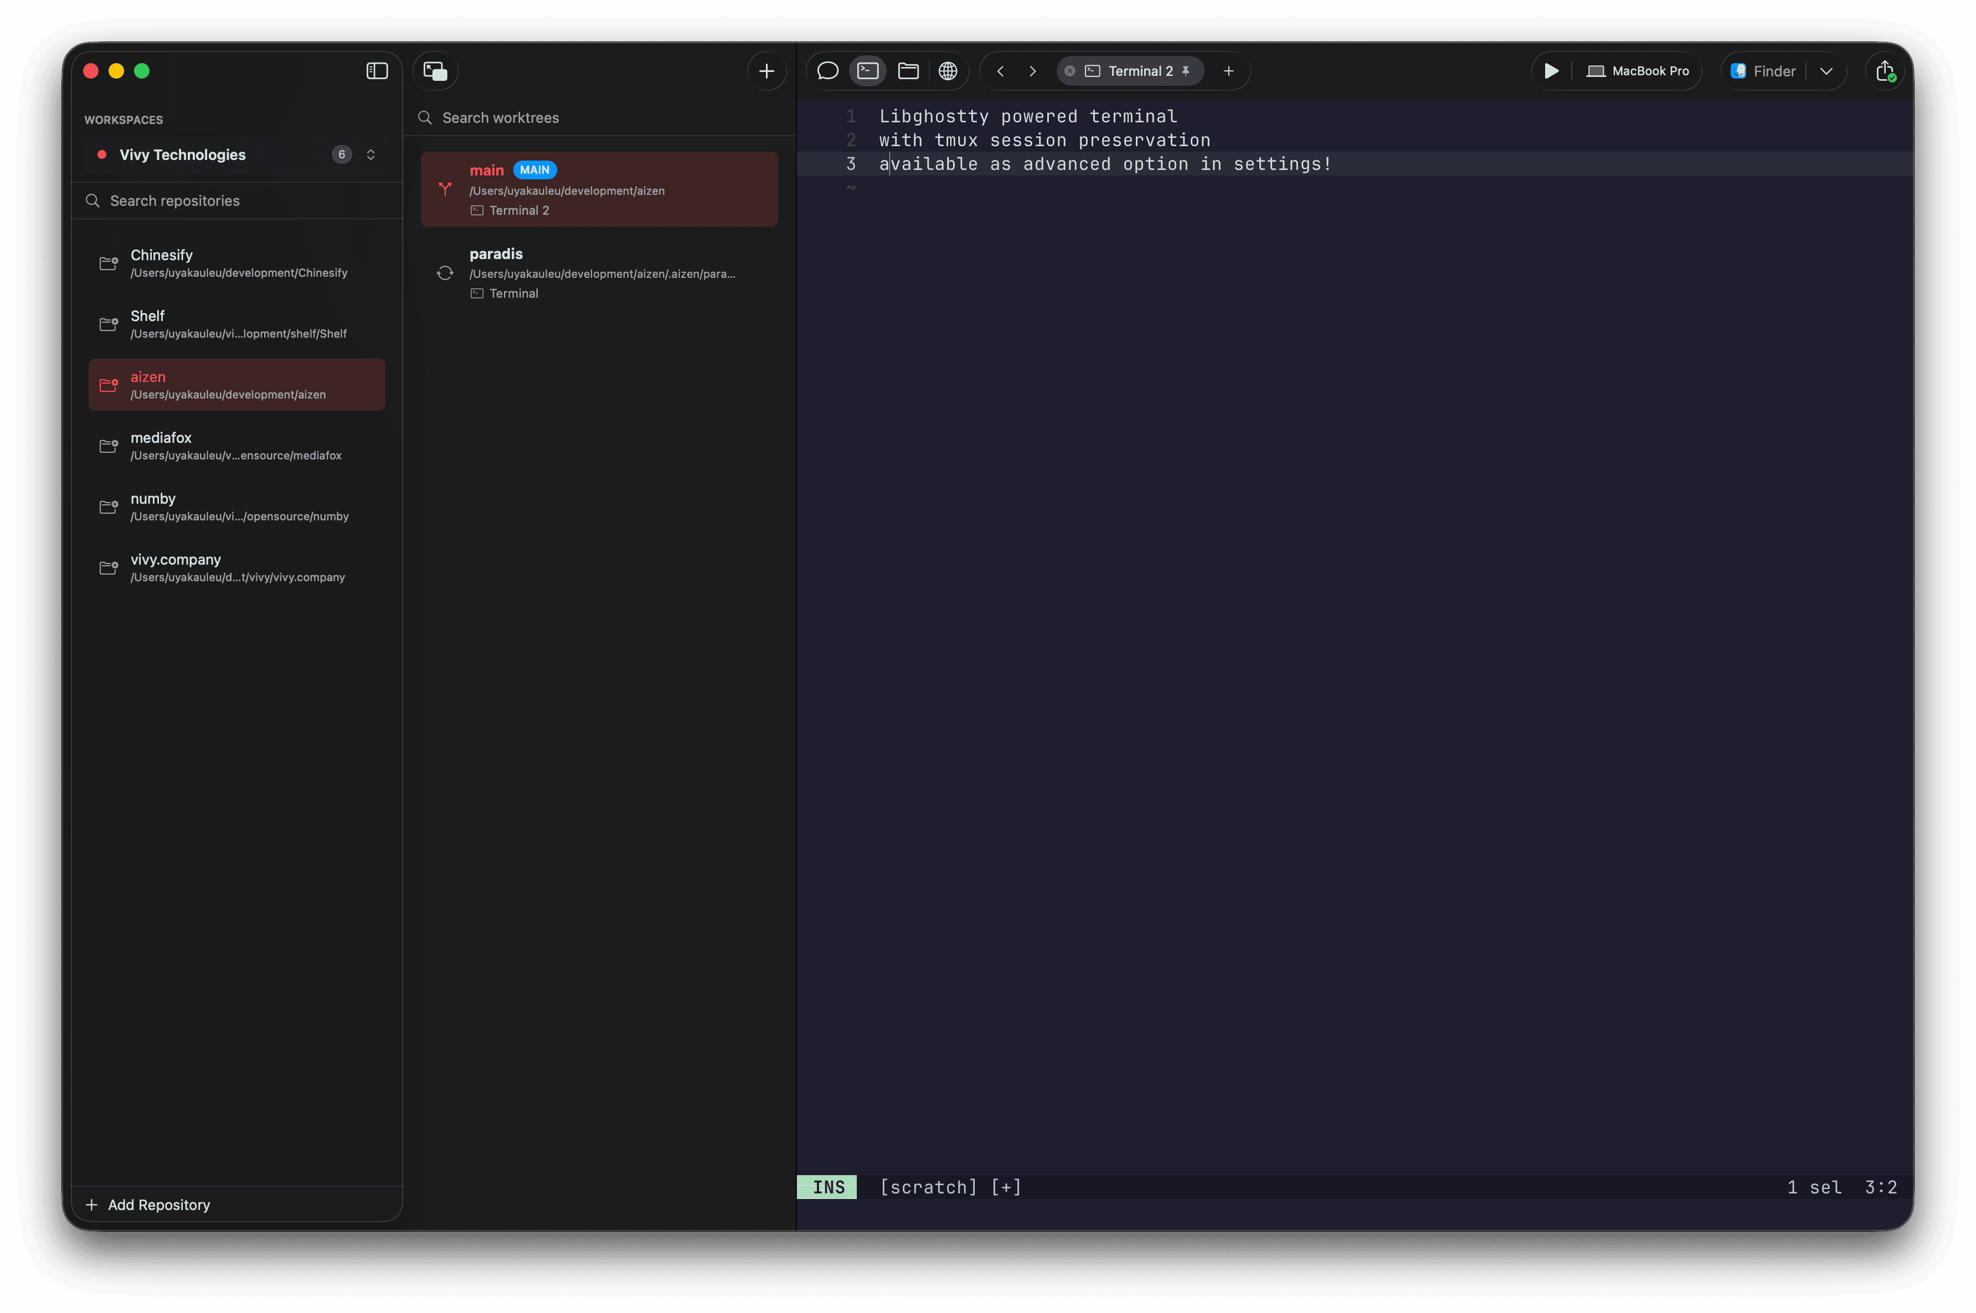Open a new tab with the plus button

[x=1228, y=70]
